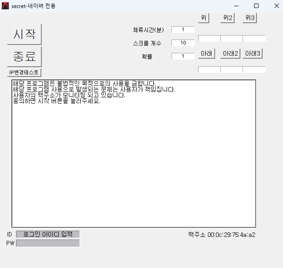Image resolution: width=283 pixels, height=268 pixels.
Task: Click the 아래3 button
Action: pyautogui.click(x=252, y=53)
